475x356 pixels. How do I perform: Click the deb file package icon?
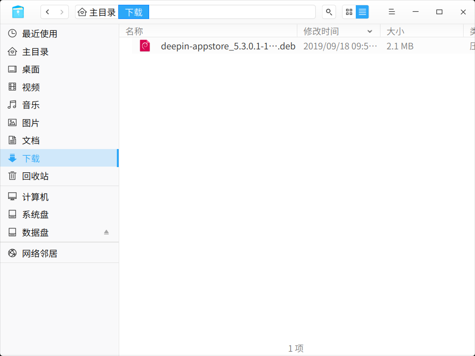click(x=145, y=46)
